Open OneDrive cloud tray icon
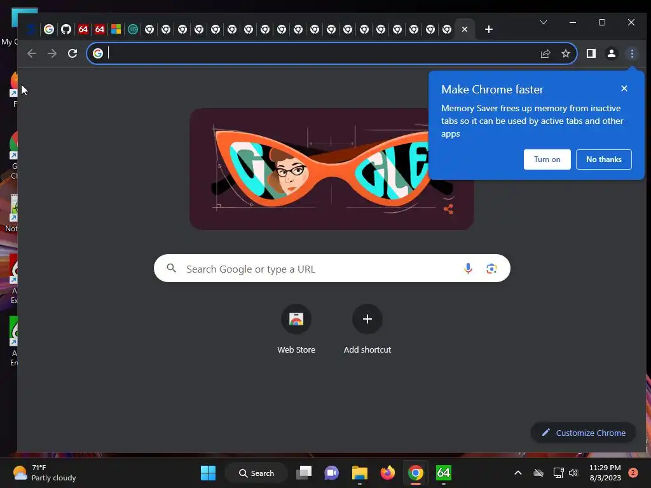 pyautogui.click(x=538, y=473)
